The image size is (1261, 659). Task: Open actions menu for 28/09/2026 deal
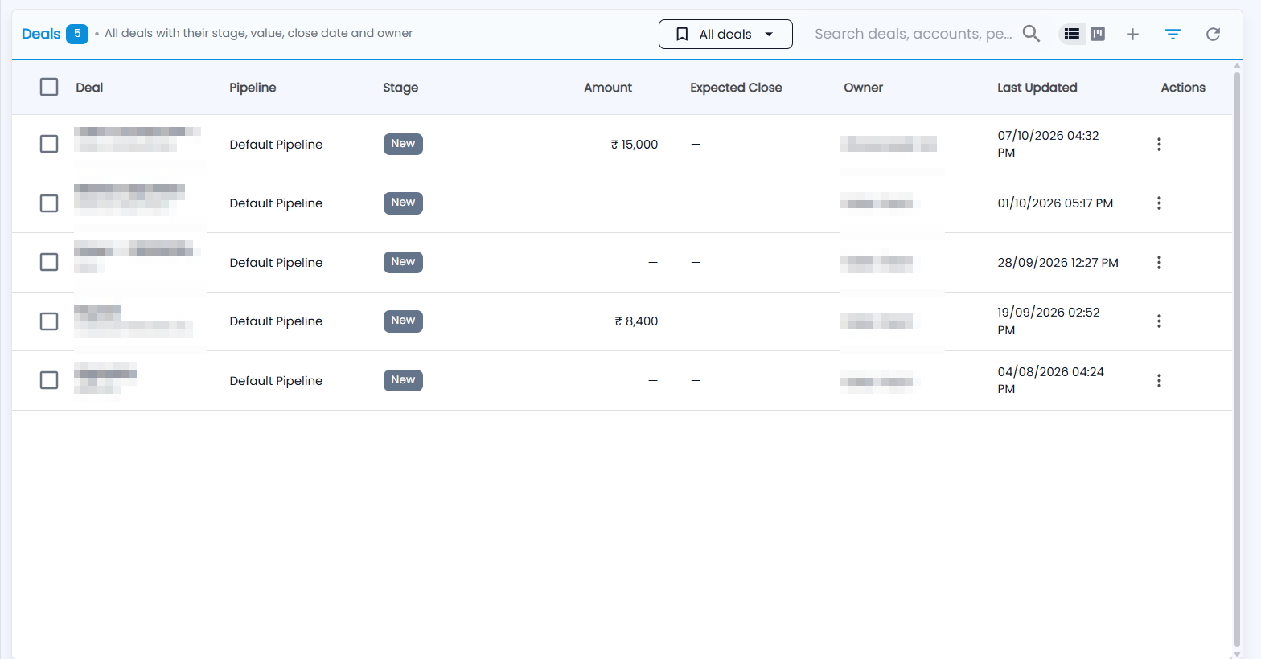pyautogui.click(x=1159, y=262)
